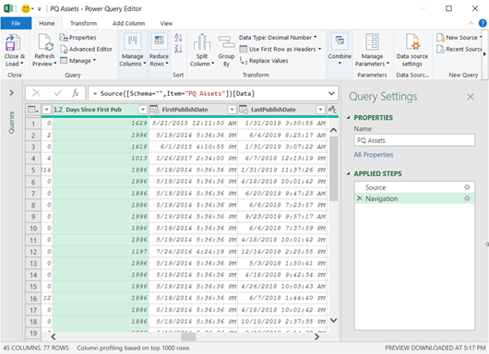Open Data source settings
The width and height of the screenshot is (489, 354).
(x=412, y=51)
